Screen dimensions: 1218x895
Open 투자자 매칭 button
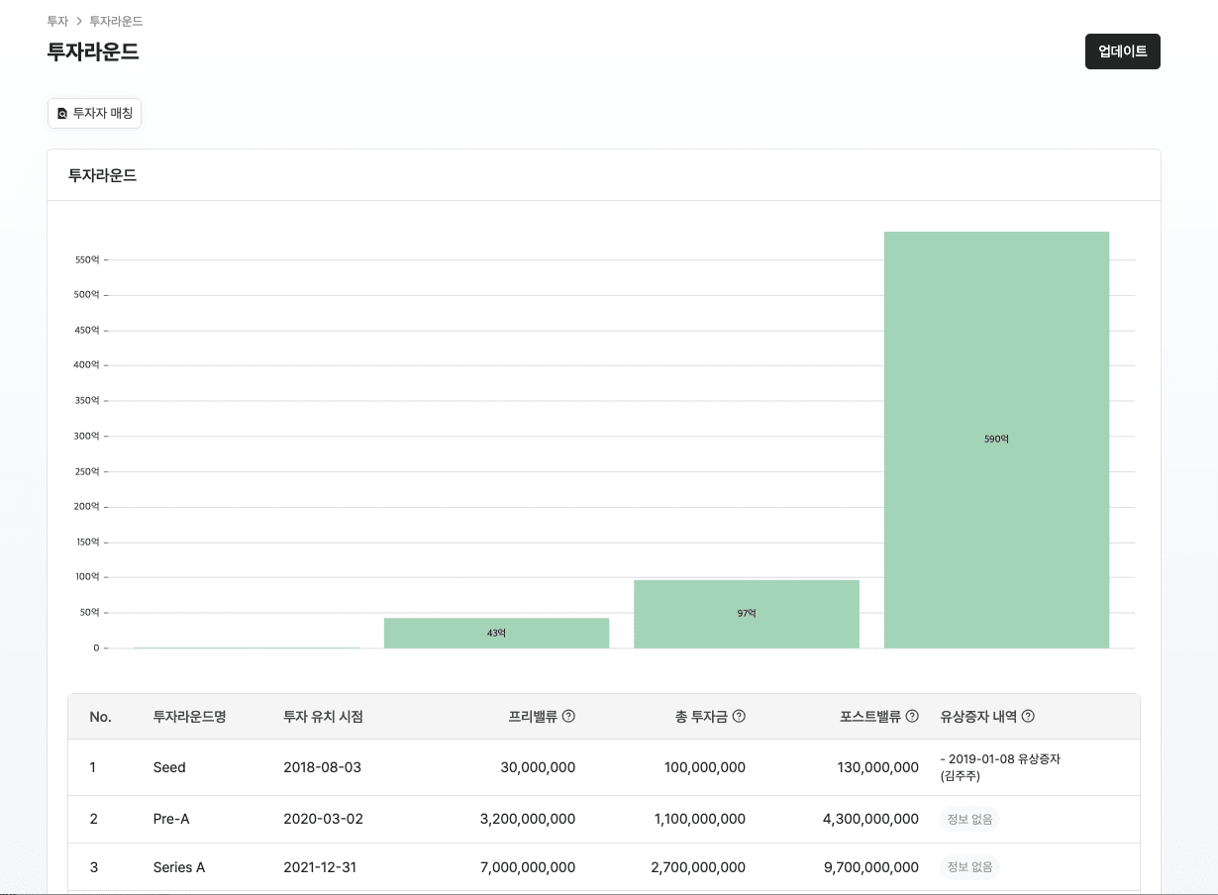(x=95, y=114)
